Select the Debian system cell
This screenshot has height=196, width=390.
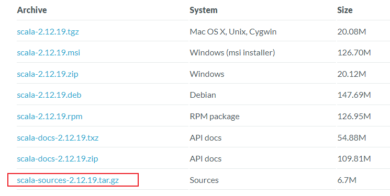(203, 95)
